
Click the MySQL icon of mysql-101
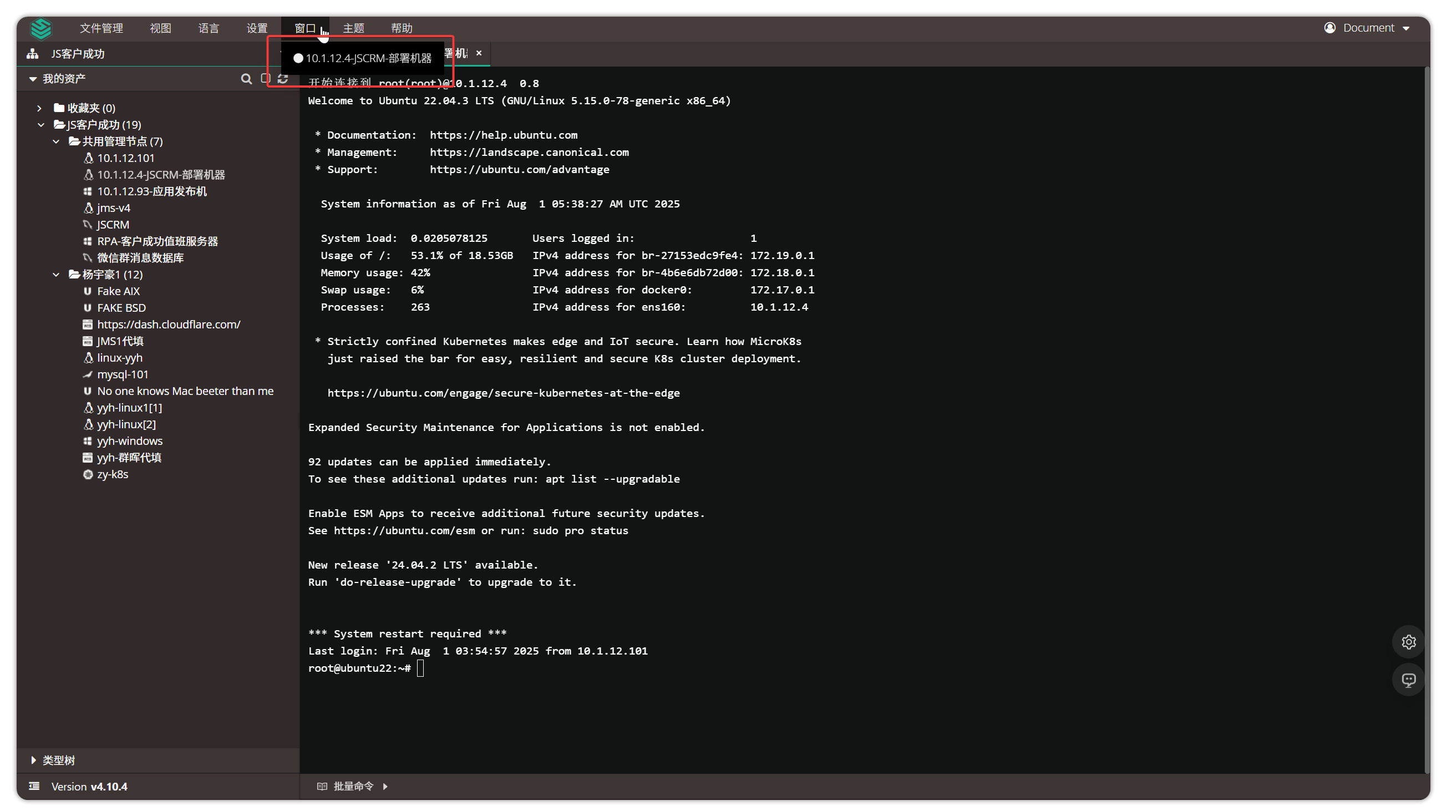click(88, 374)
